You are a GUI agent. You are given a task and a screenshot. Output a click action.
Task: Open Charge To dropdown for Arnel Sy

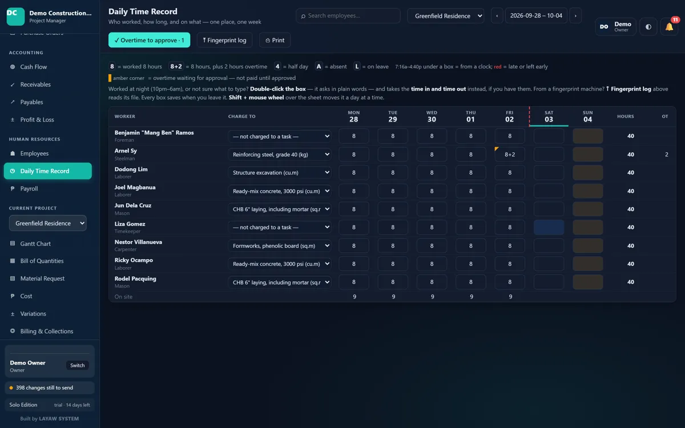(279, 155)
